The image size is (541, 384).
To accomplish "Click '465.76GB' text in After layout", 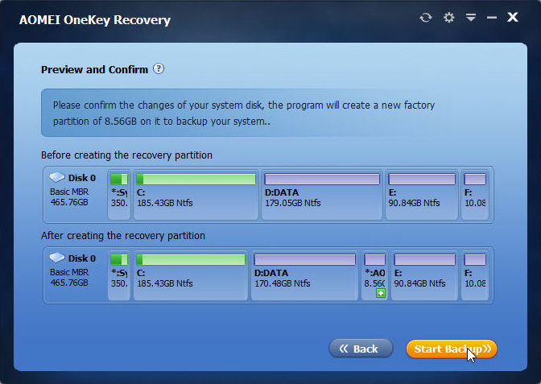I will (69, 283).
